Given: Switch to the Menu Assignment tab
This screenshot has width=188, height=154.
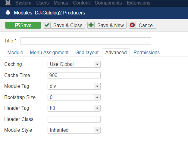Looking at the screenshot, I should 49,53.
